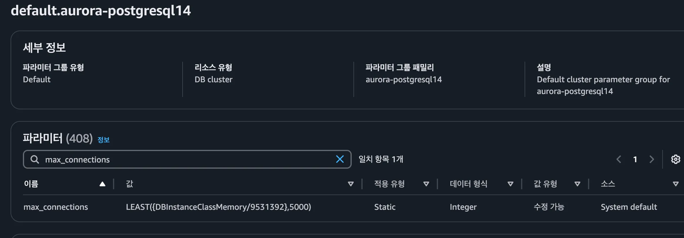Screen dimensions: 684x238
Task: Click the 값 column header label
Action: click(129, 184)
